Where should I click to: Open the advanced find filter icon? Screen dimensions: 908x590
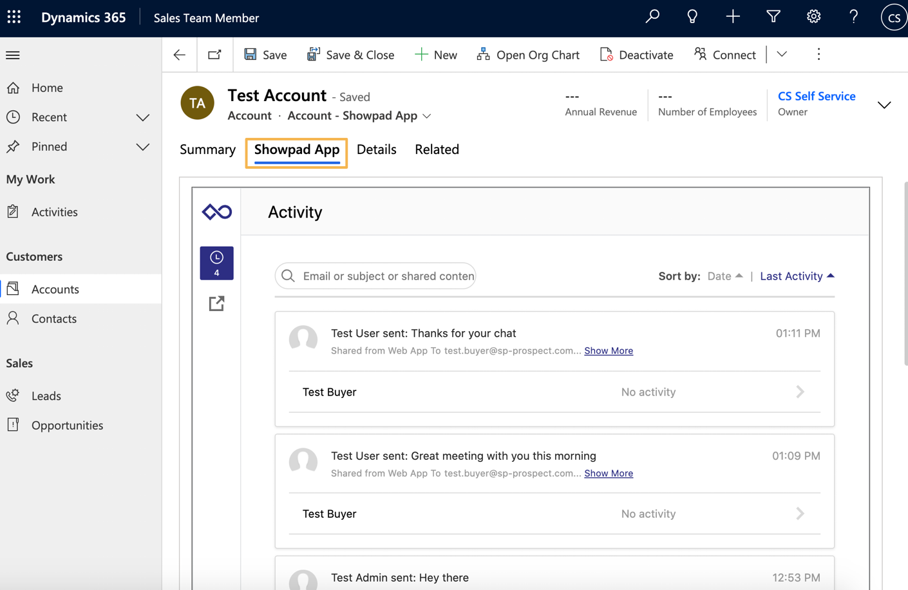(773, 17)
